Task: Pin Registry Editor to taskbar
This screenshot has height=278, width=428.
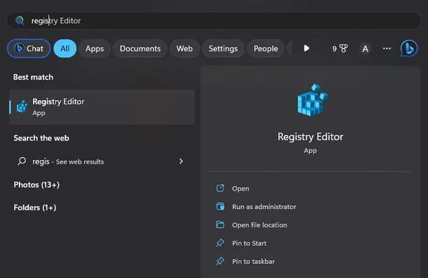Action: click(253, 262)
